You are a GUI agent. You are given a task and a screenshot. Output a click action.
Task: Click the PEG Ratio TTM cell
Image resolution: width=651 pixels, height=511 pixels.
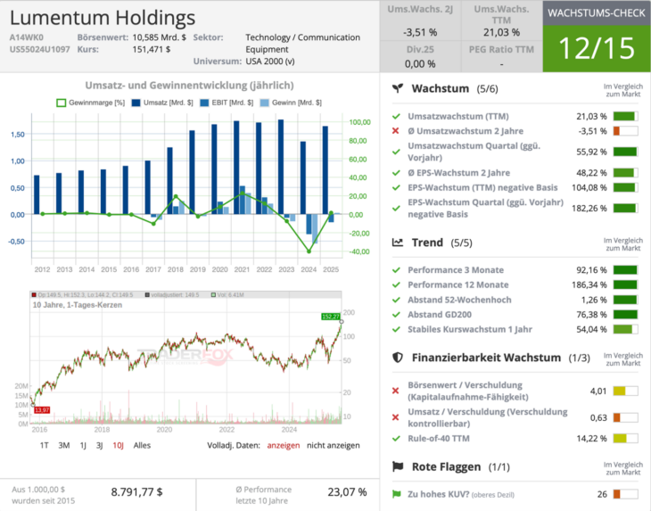[x=501, y=56]
